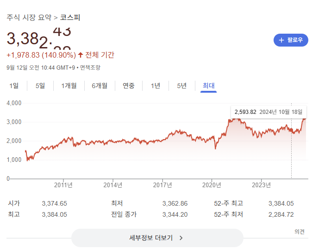Click the highlighted data point on chart

pos(291,130)
